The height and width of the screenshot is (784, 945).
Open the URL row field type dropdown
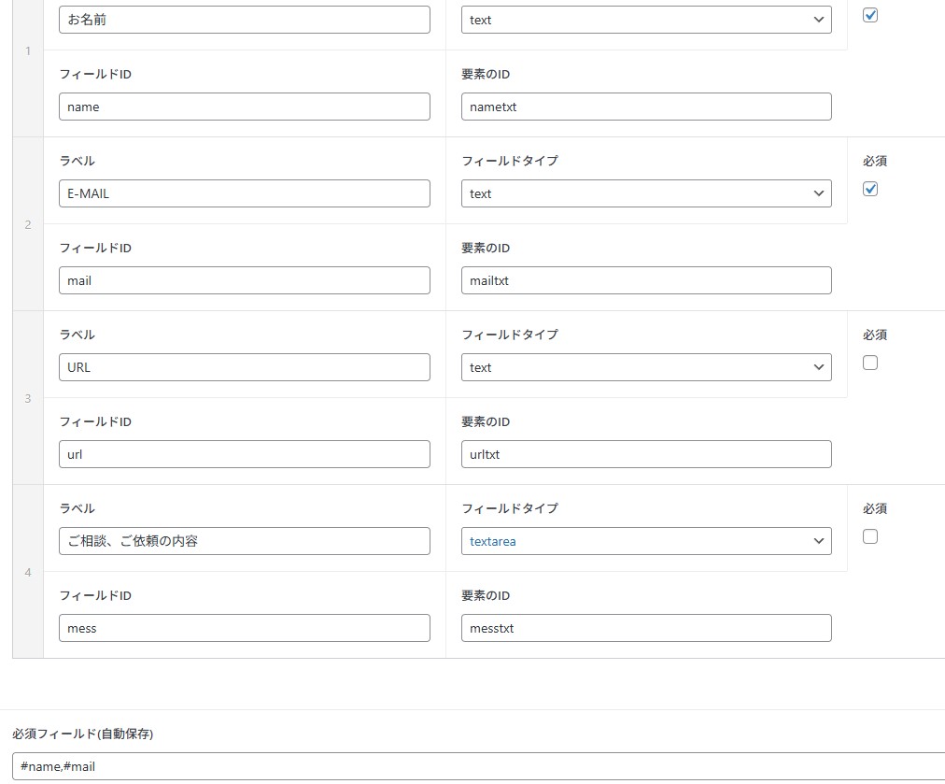[x=646, y=367]
